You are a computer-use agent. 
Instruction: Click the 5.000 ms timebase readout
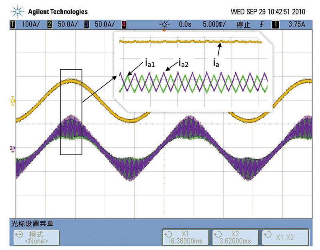[215, 25]
